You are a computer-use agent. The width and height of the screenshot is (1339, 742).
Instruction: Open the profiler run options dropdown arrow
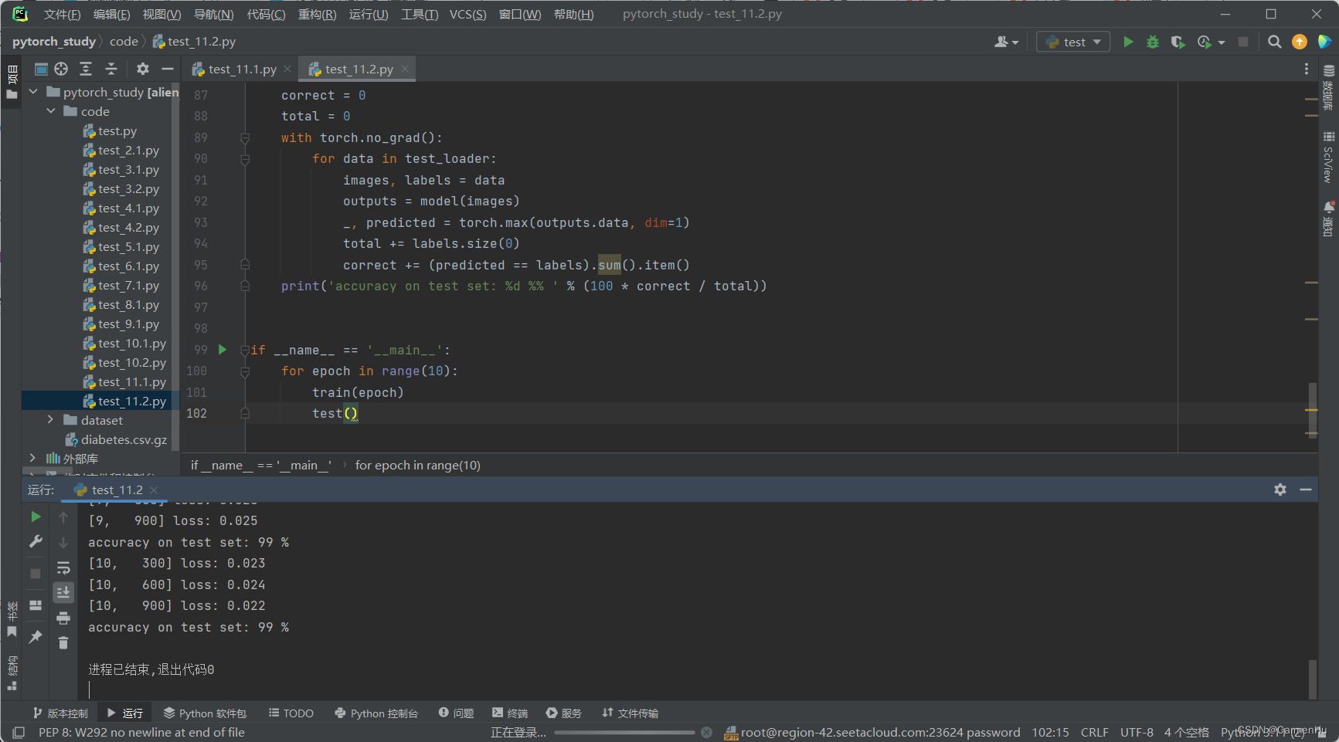[1222, 42]
